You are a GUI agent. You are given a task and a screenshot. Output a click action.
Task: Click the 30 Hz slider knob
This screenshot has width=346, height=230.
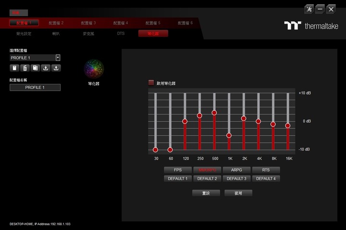[x=155, y=150]
